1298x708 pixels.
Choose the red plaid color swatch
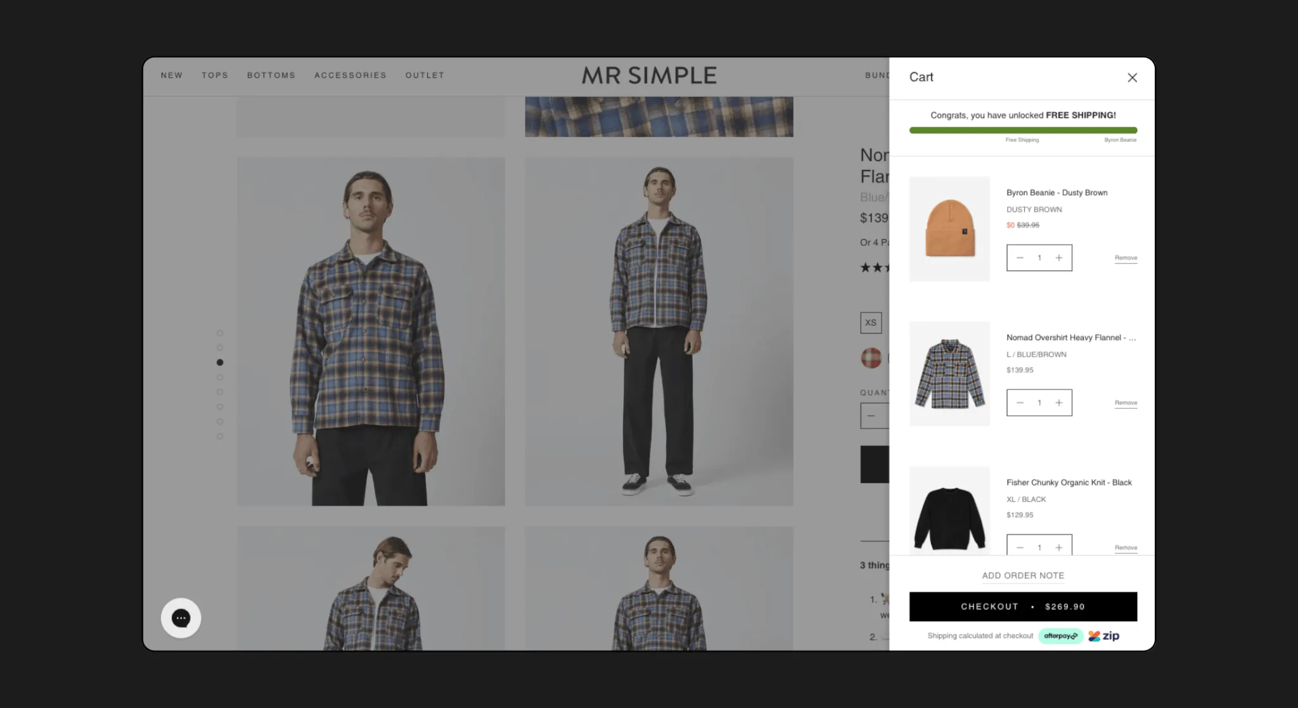871,358
